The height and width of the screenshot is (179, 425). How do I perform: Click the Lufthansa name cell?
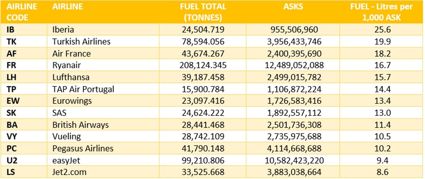coord(71,78)
